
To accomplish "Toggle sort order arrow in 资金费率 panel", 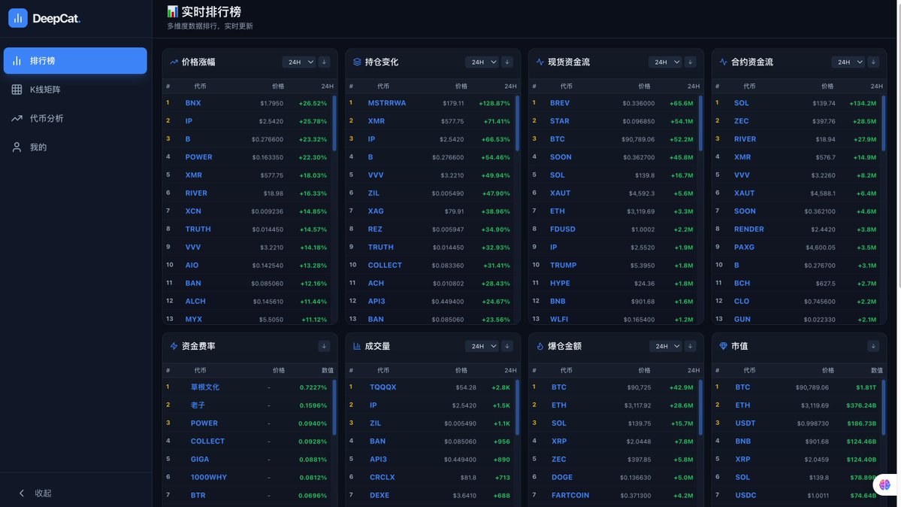I will (324, 346).
